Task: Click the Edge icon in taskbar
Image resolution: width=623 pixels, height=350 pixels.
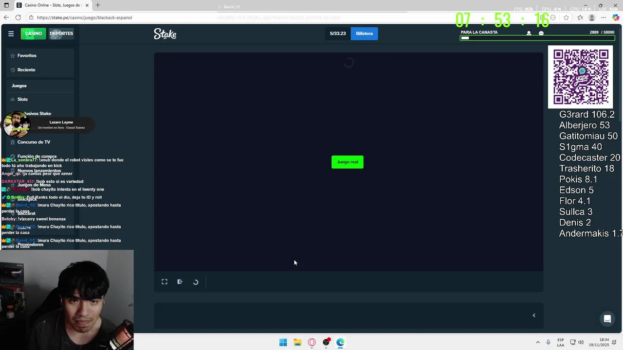Action: click(340, 342)
